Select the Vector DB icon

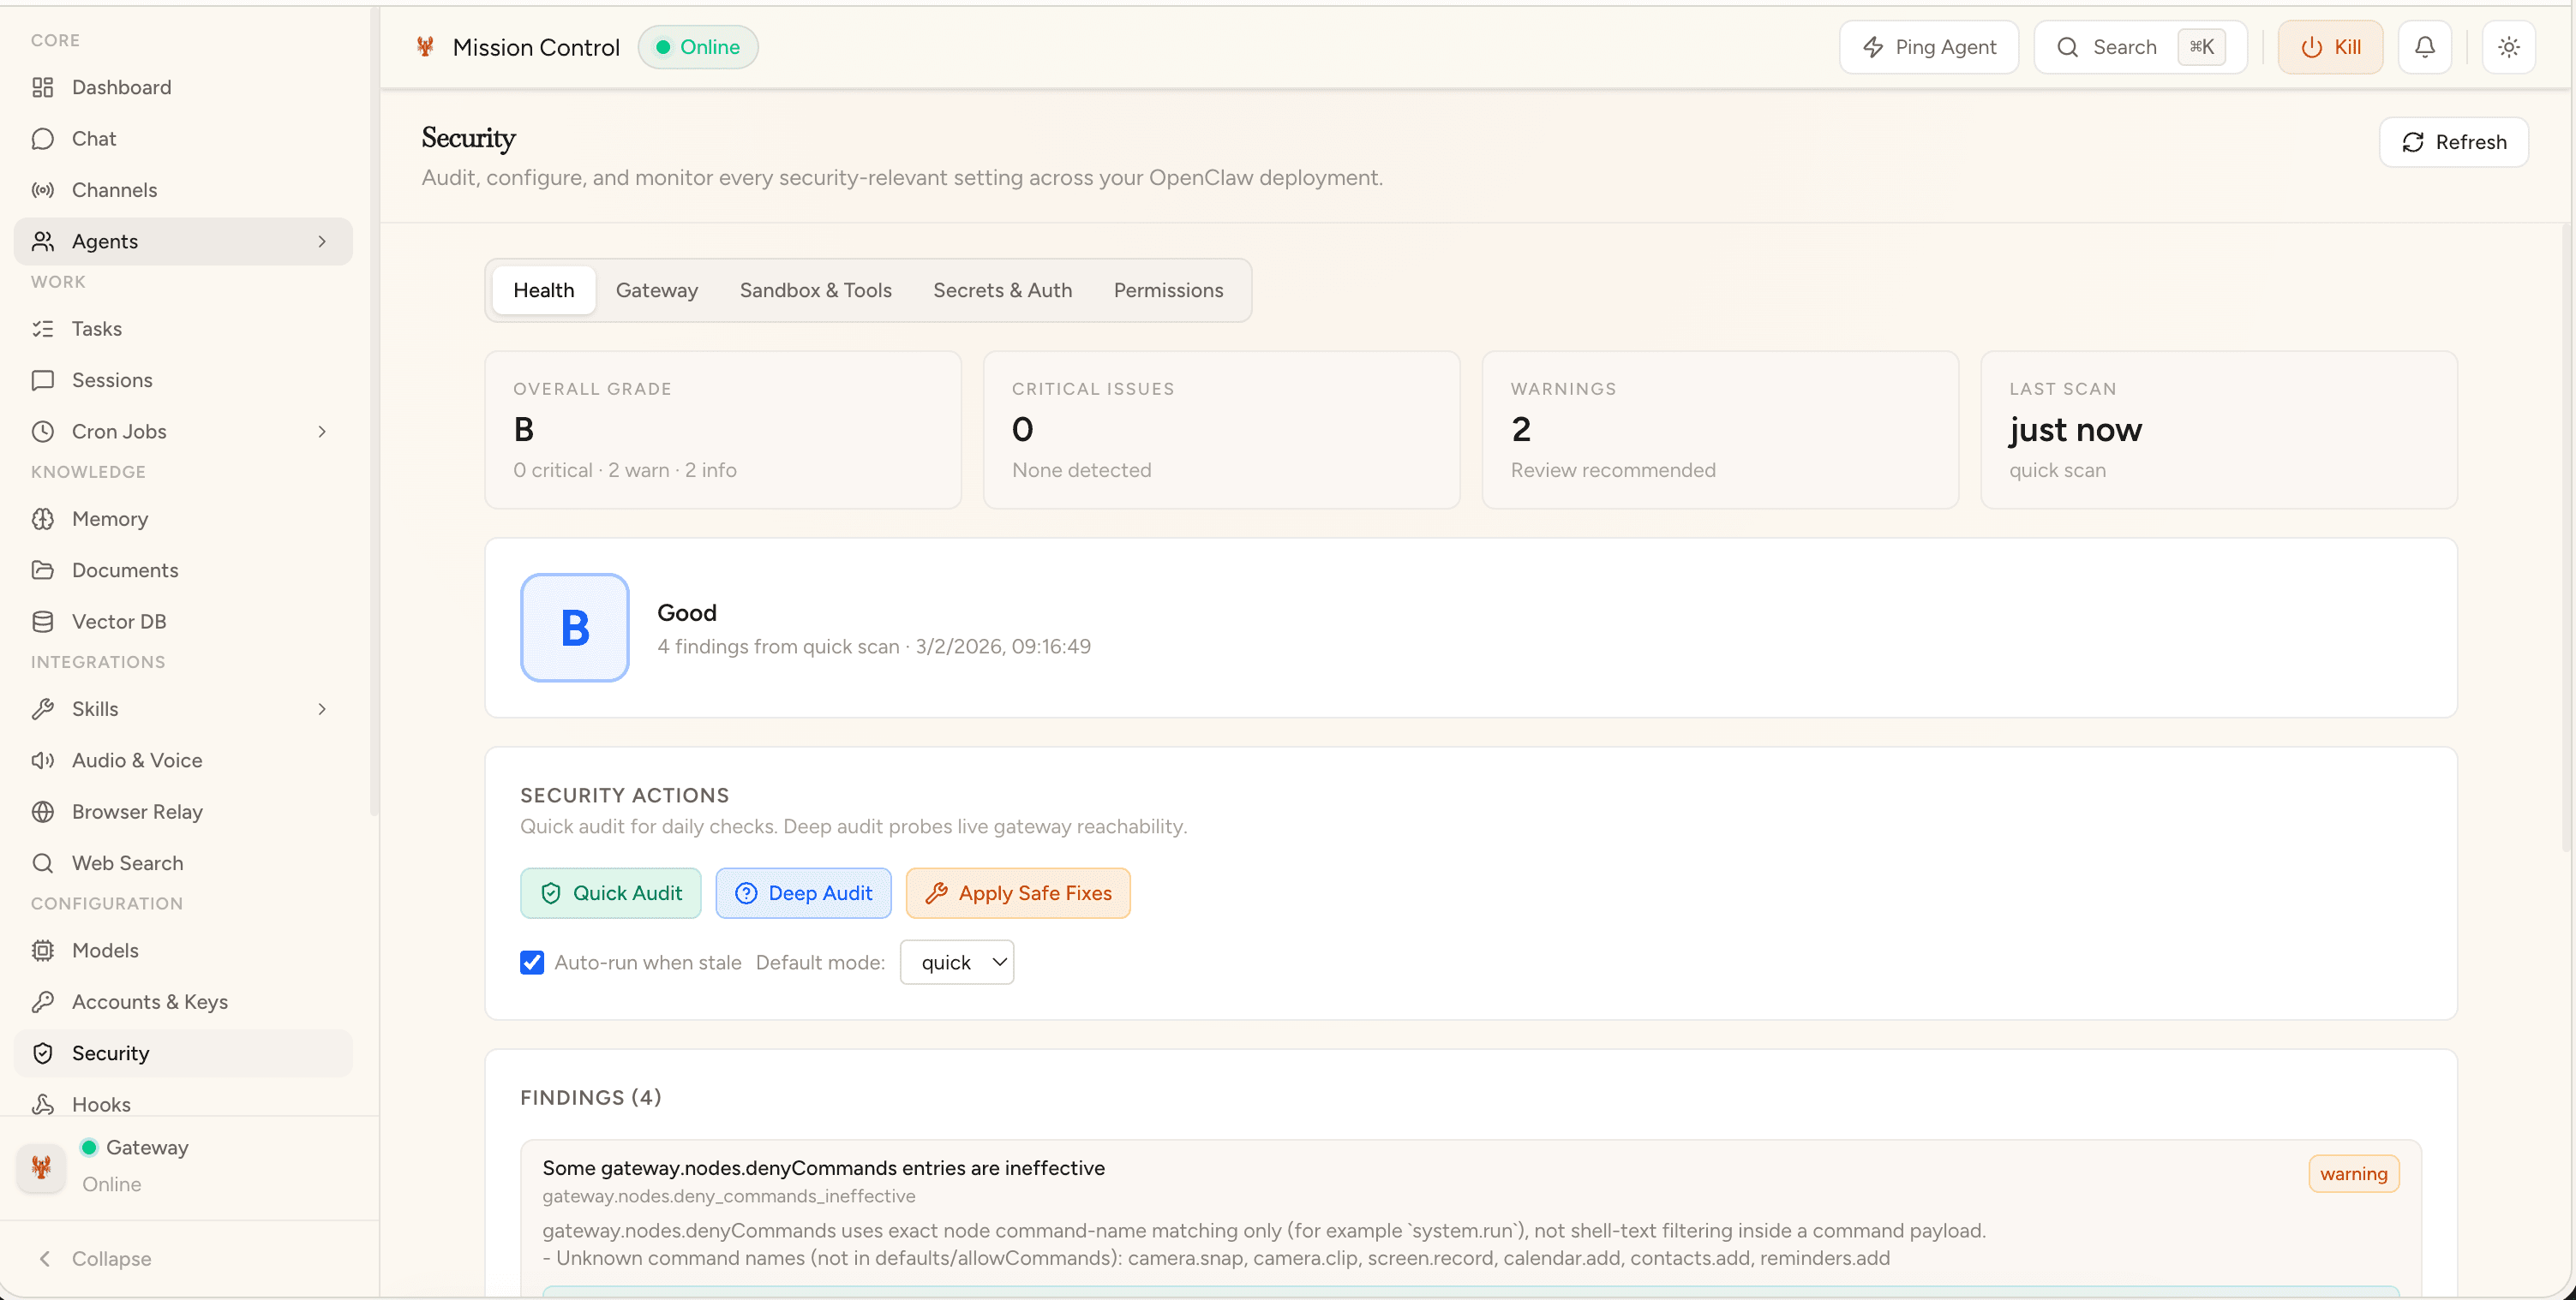click(x=43, y=621)
